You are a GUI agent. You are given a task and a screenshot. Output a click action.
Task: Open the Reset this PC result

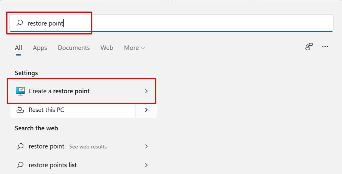tap(73, 110)
